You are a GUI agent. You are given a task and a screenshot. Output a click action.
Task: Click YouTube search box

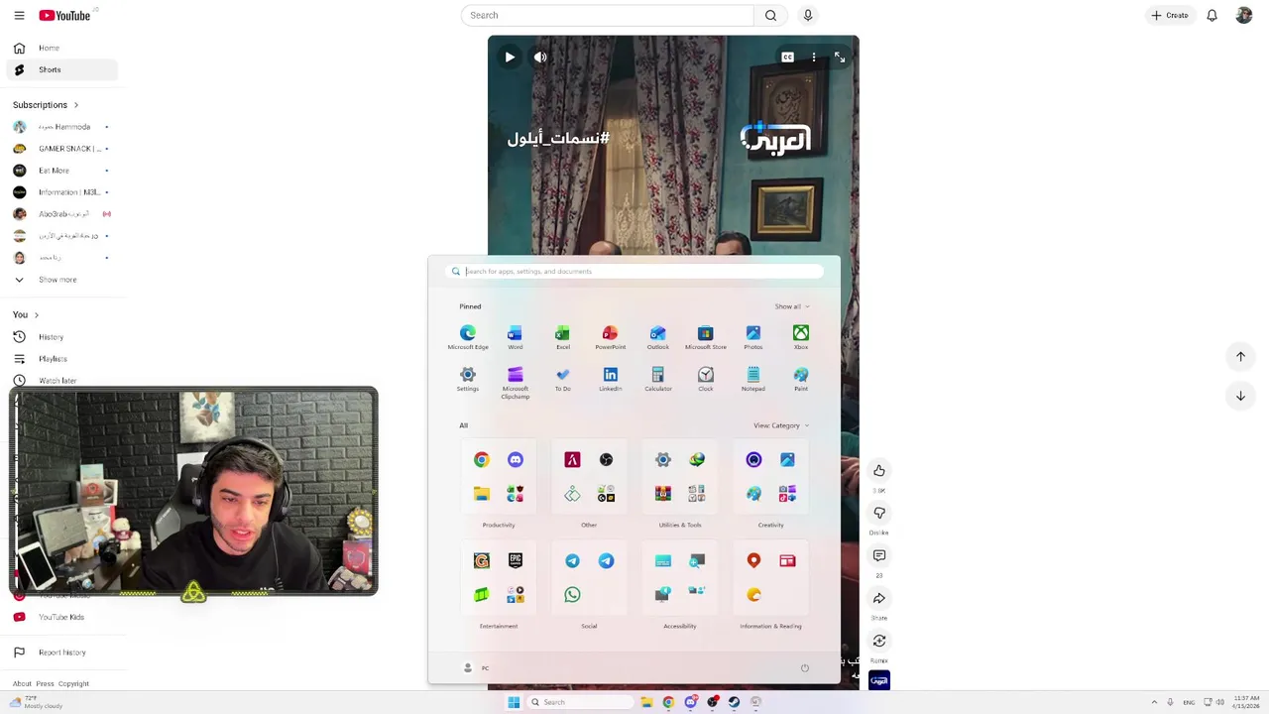click(x=607, y=15)
